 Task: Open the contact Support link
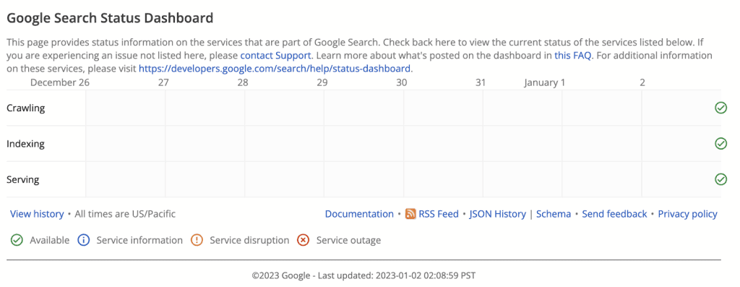tap(275, 56)
